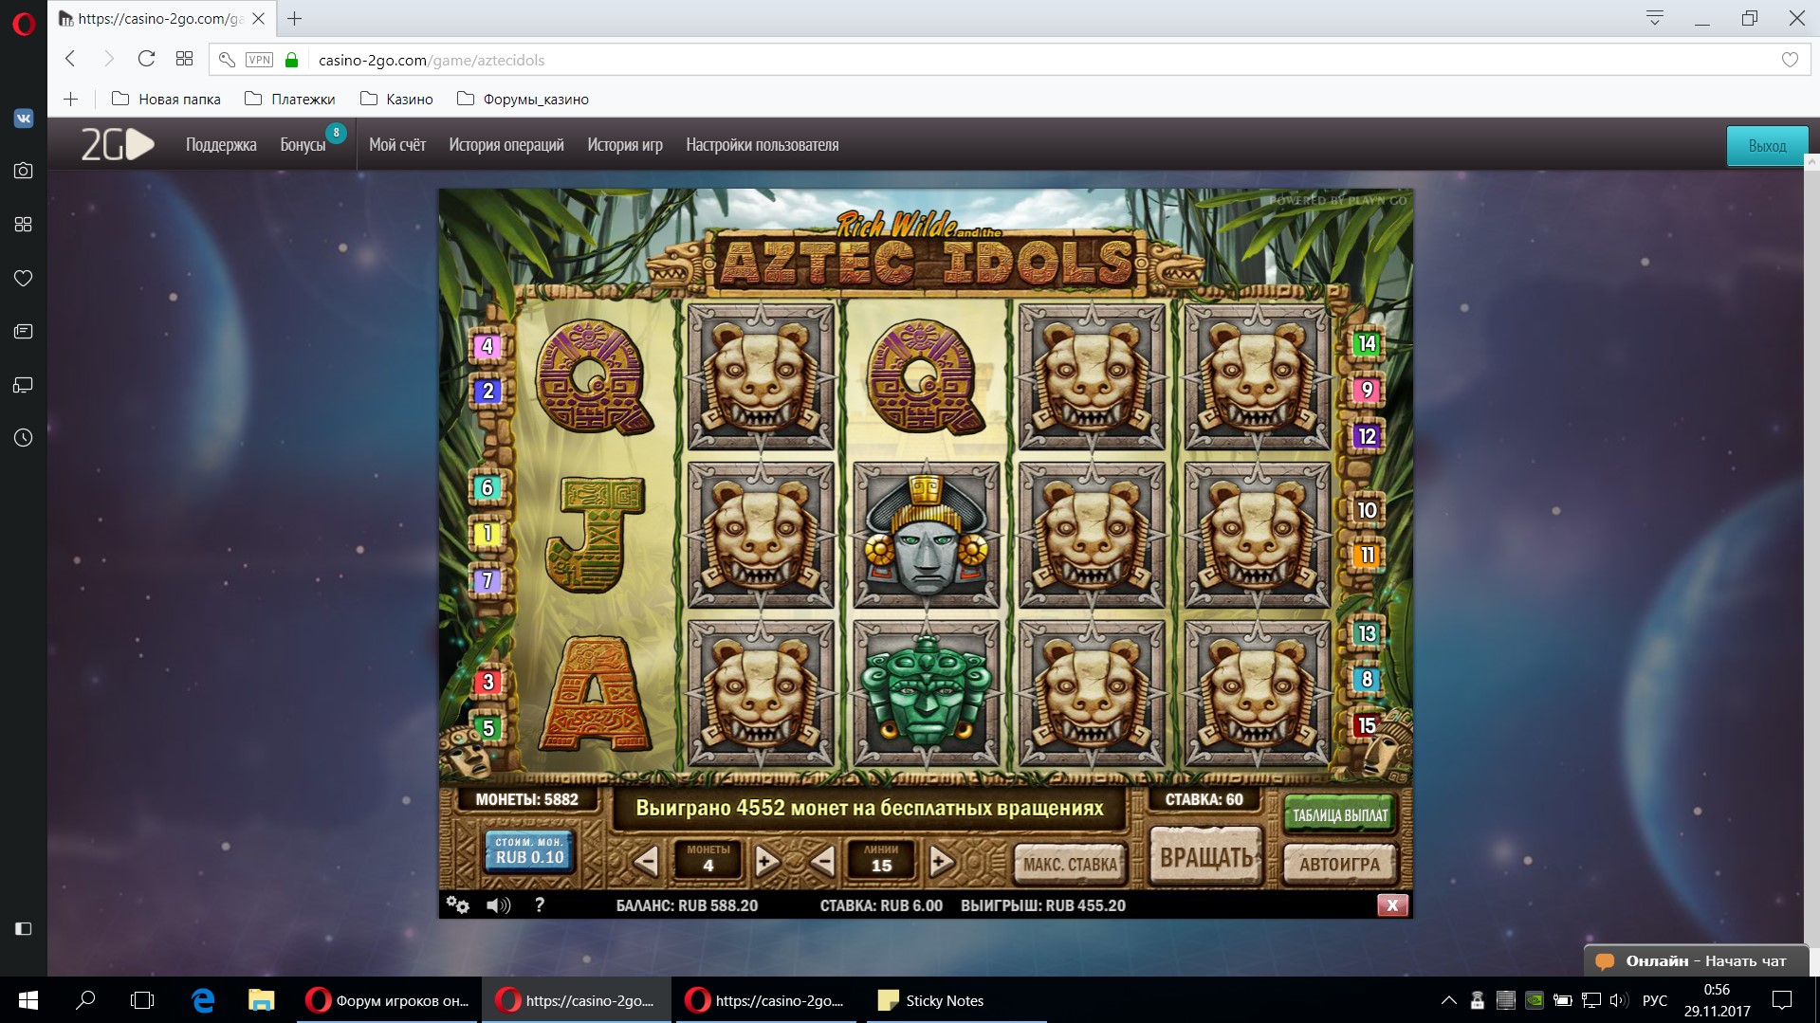Image resolution: width=1820 pixels, height=1023 pixels.
Task: Open the game help question mark
Action: [540, 904]
